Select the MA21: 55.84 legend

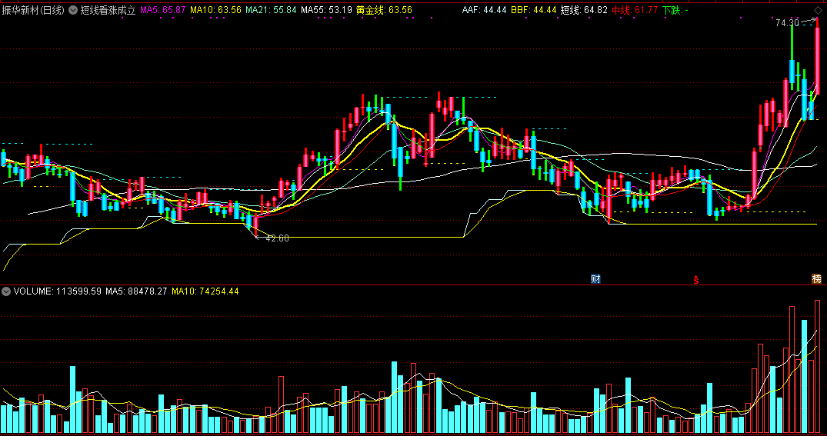(x=271, y=10)
